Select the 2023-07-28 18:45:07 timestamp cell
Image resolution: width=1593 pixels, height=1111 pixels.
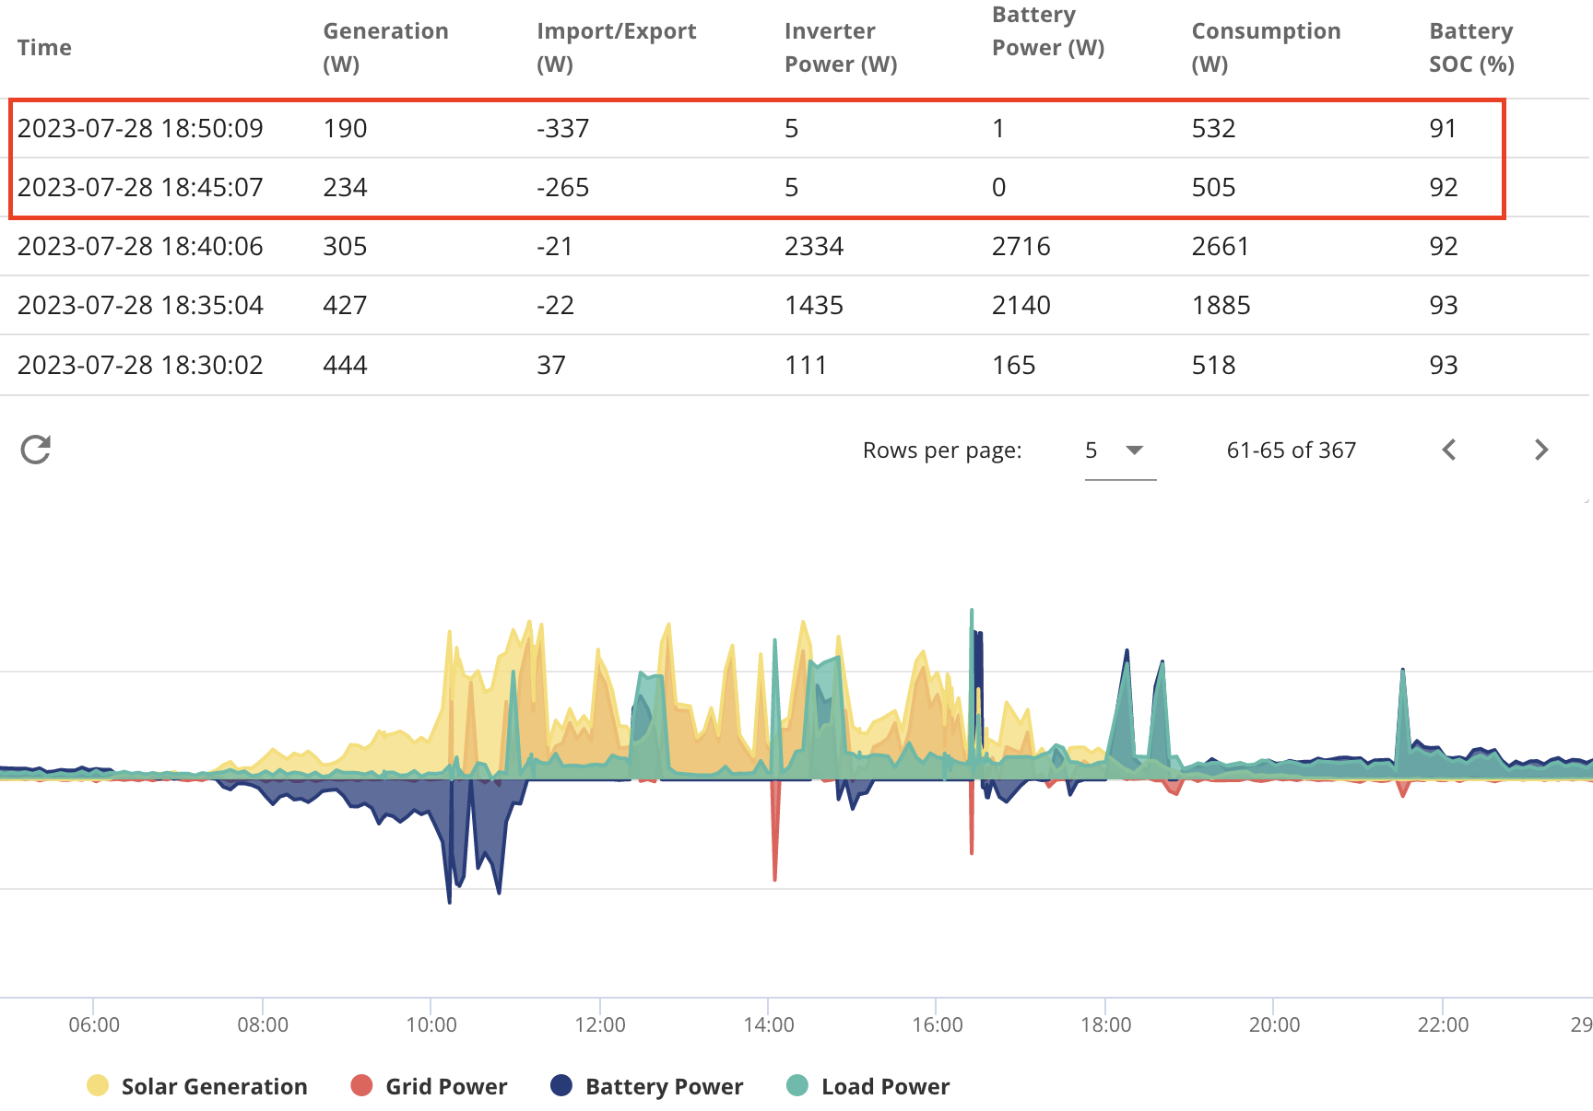140,187
